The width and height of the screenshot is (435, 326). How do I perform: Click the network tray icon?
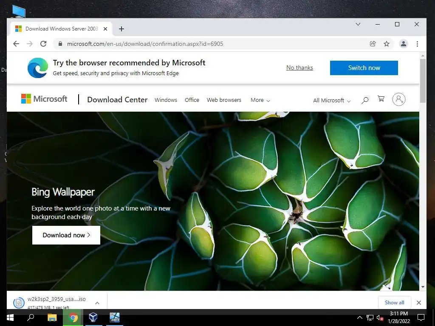[370, 318]
